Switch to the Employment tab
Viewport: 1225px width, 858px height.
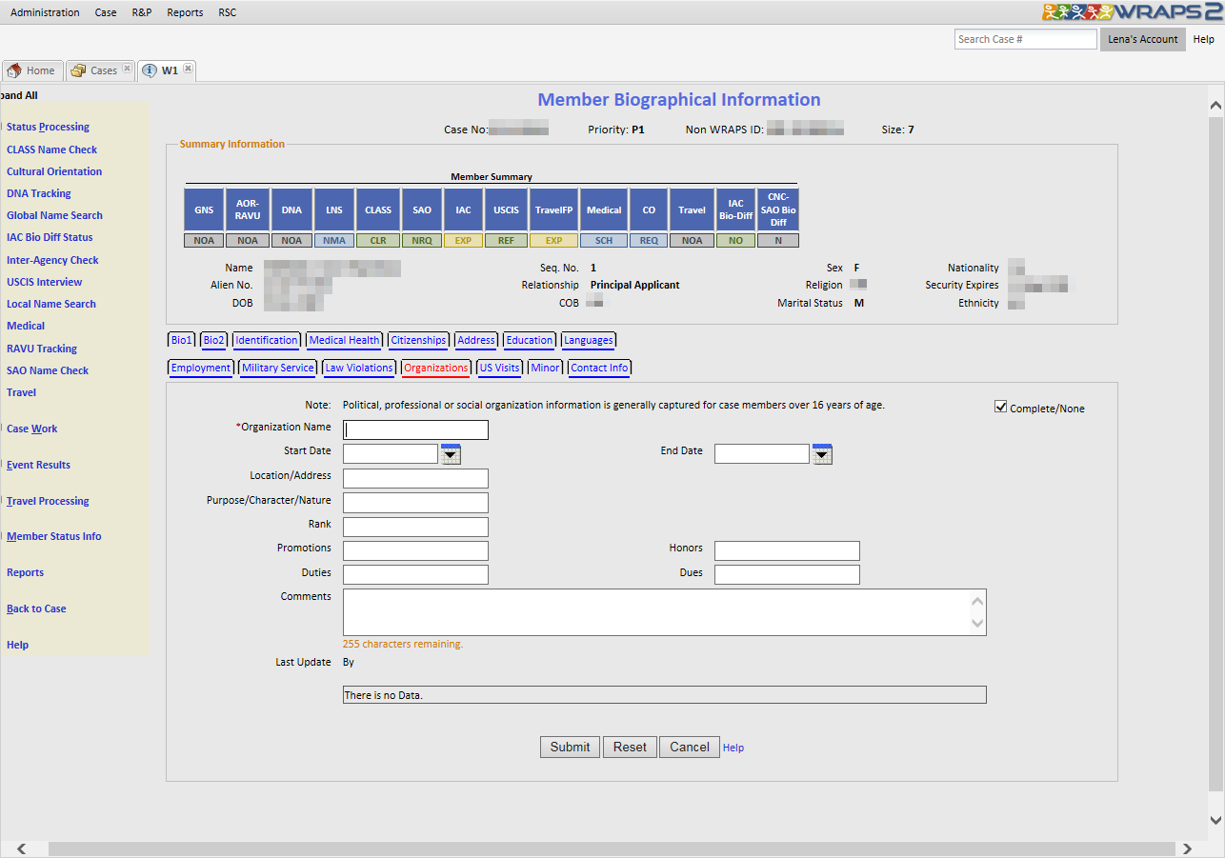pos(201,368)
